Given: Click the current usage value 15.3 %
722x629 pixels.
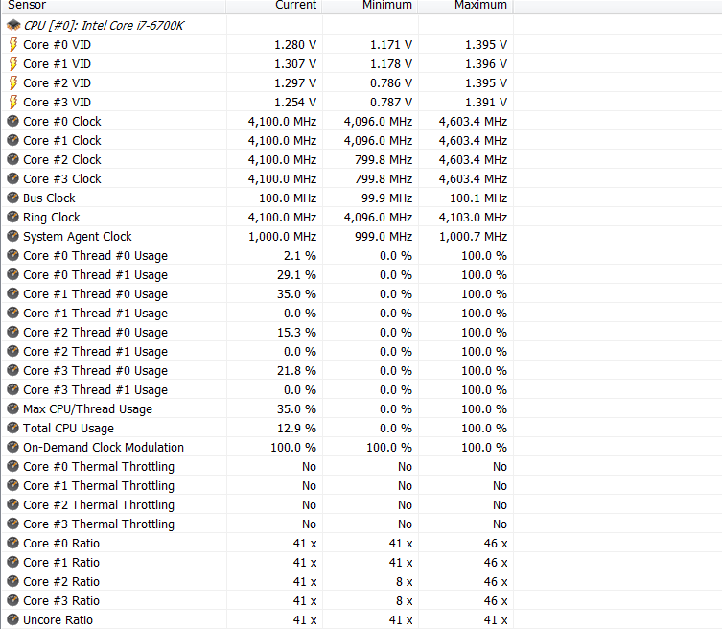Looking at the screenshot, I should pyautogui.click(x=296, y=332).
